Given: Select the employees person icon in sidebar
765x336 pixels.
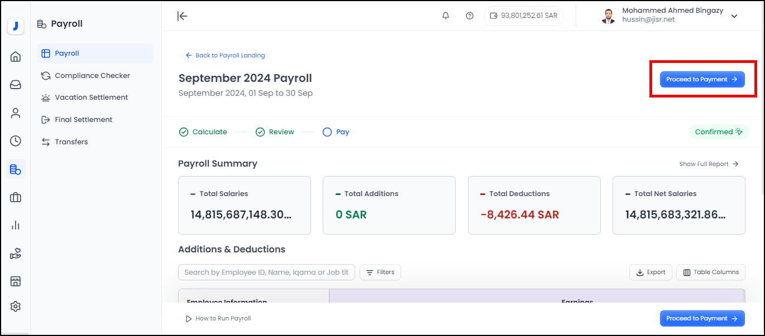Looking at the screenshot, I should 15,113.
